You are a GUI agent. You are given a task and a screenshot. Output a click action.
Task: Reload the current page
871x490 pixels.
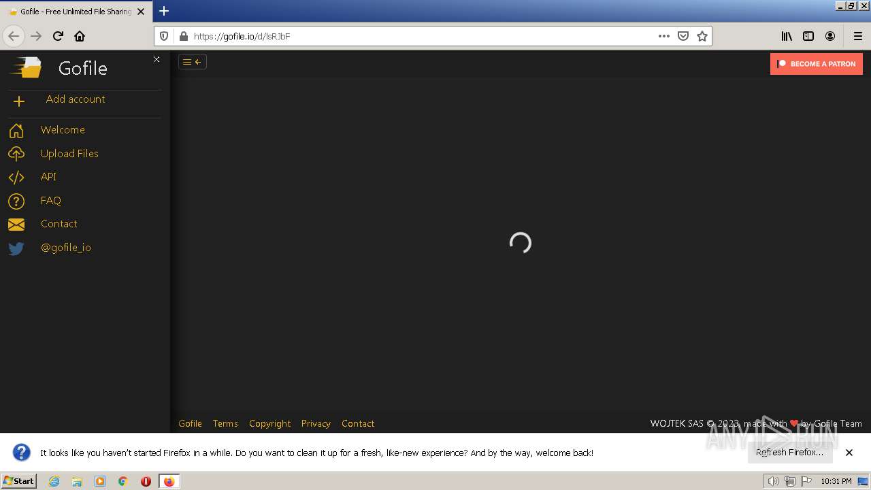click(x=58, y=36)
